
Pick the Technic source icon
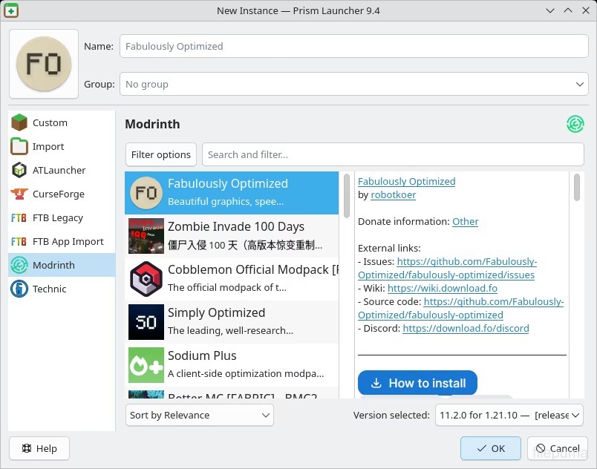pyautogui.click(x=19, y=289)
